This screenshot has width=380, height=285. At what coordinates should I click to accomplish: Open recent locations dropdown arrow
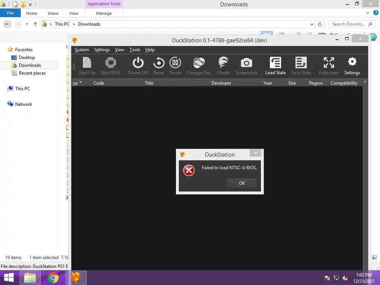(27, 24)
